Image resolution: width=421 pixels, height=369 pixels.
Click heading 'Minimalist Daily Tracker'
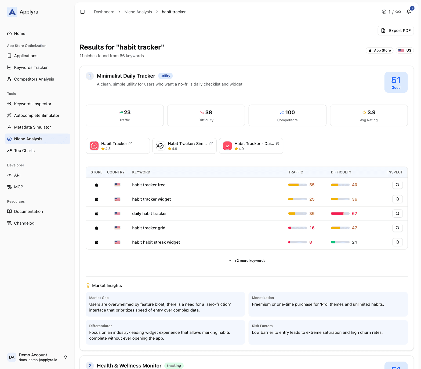126,76
